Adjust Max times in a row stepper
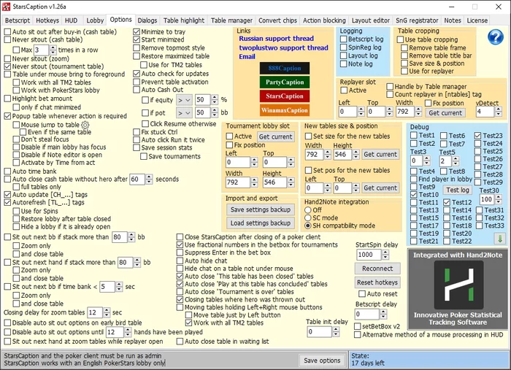The height and width of the screenshot is (370, 511). [53, 50]
